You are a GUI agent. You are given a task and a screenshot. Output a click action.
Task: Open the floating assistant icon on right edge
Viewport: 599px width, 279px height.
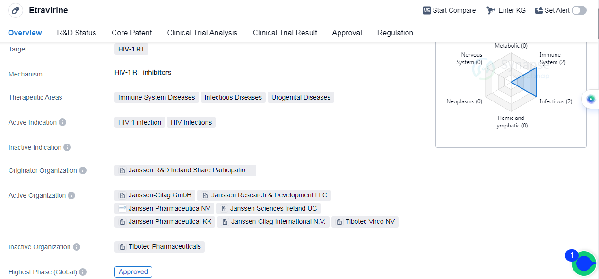590,99
